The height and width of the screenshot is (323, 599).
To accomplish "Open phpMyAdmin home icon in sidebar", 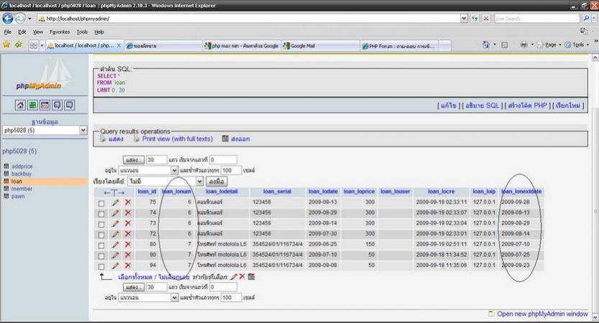I will coord(20,105).
